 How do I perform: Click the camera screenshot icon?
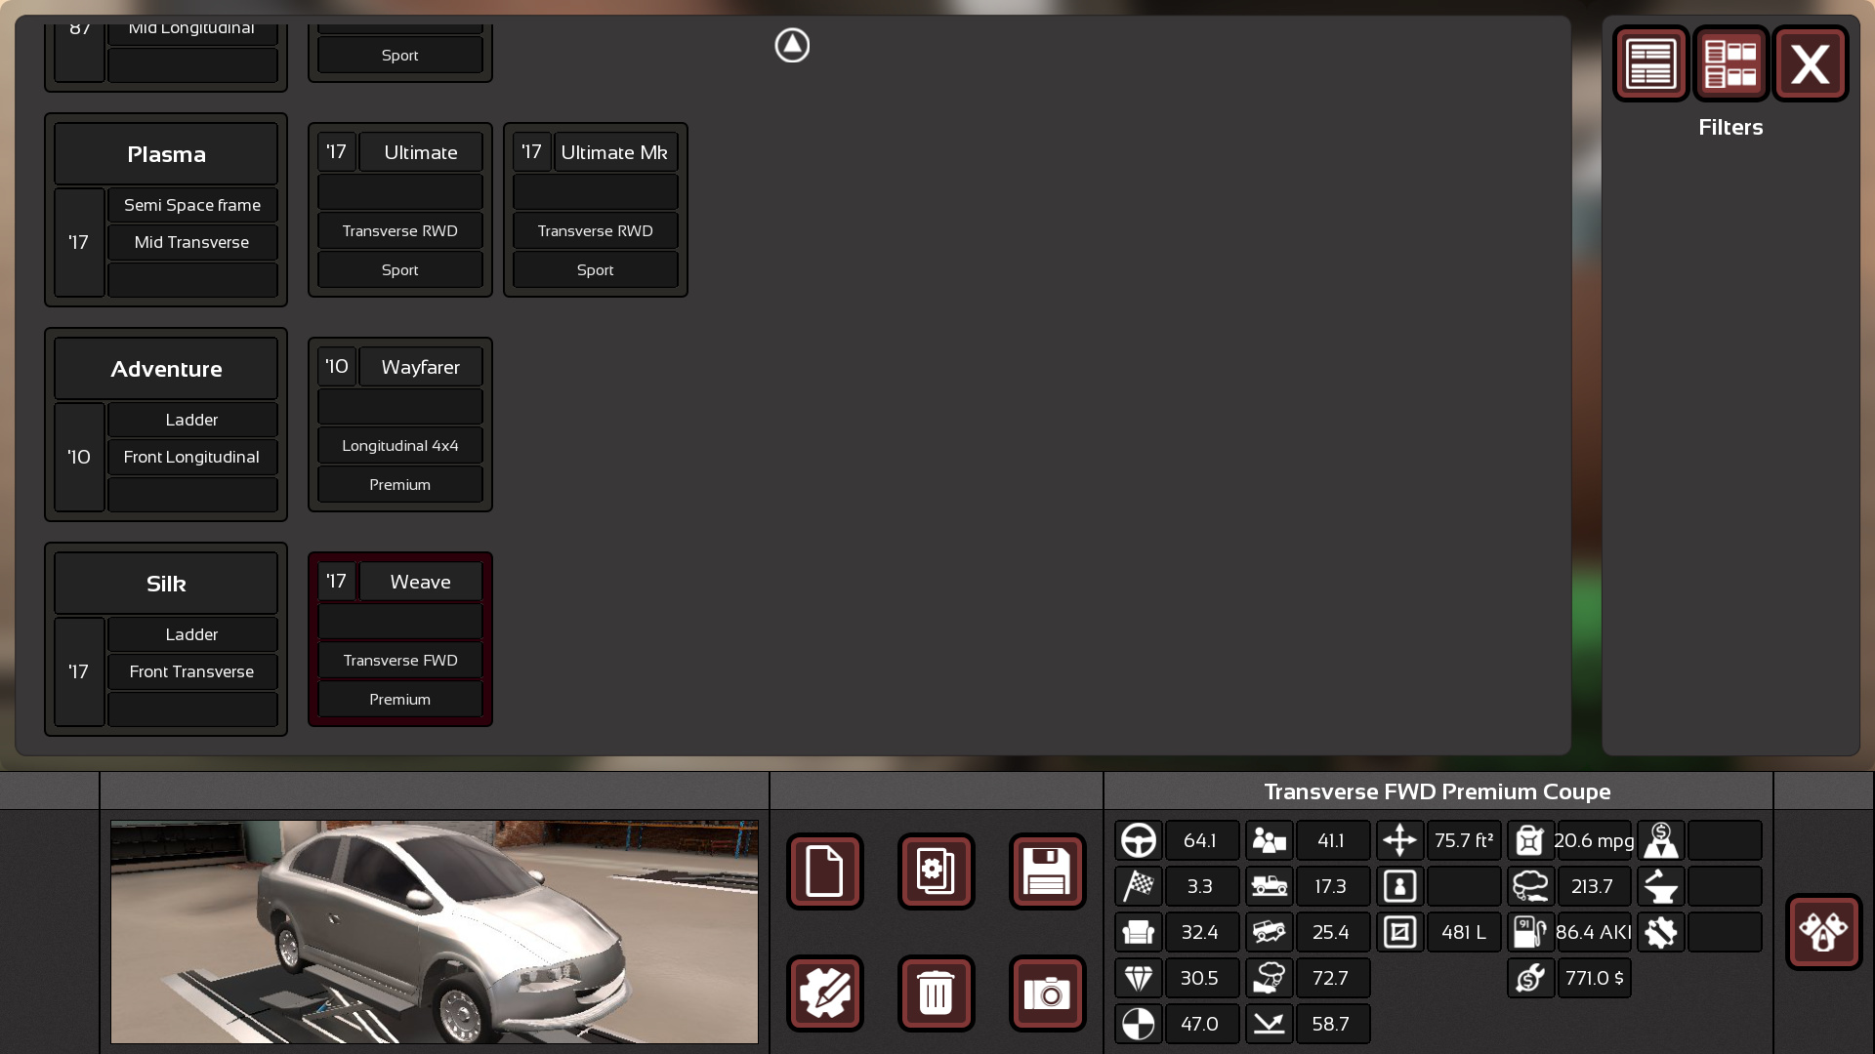point(1047,993)
